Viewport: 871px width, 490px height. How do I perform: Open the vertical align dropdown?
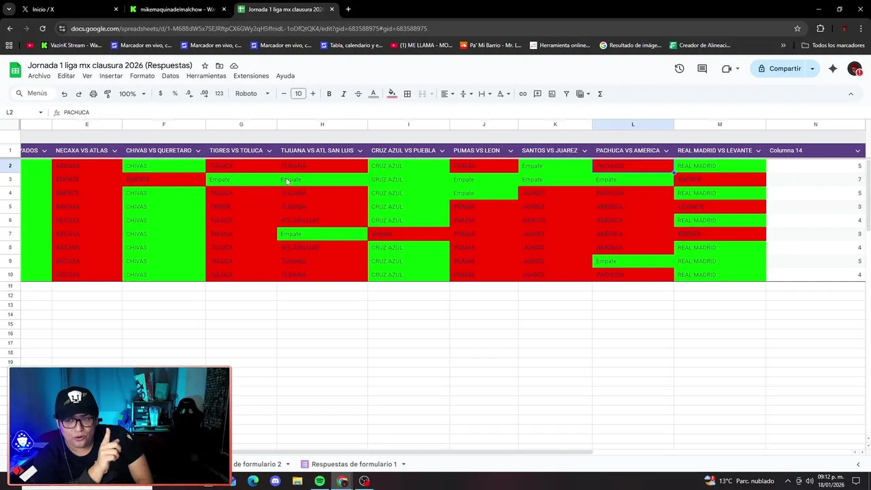(465, 94)
